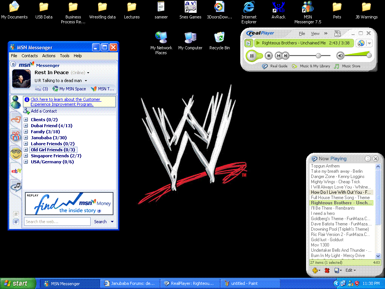The height and width of the screenshot is (289, 385).
Task: Click the RealPlayer globe web icon
Action: click(361, 43)
